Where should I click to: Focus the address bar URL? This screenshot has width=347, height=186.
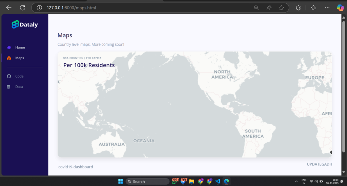(x=71, y=8)
